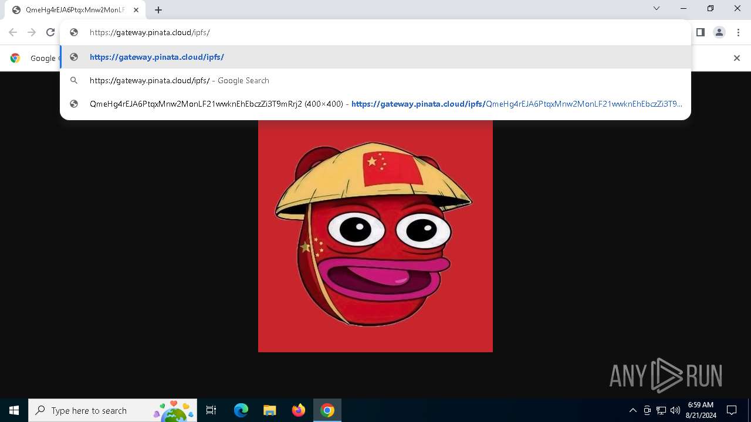This screenshot has width=751, height=422.
Task: Open Task View on the taskbar
Action: pyautogui.click(x=211, y=410)
